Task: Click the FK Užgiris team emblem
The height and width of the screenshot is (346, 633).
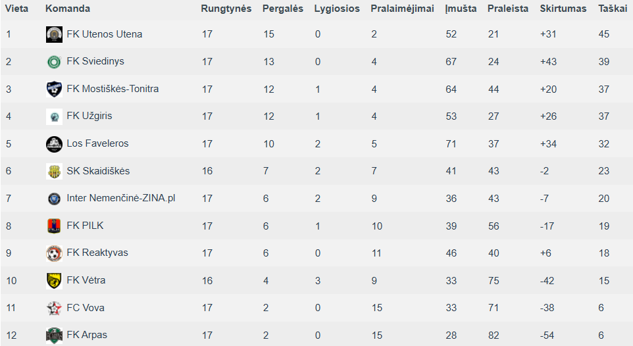Action: [54, 116]
